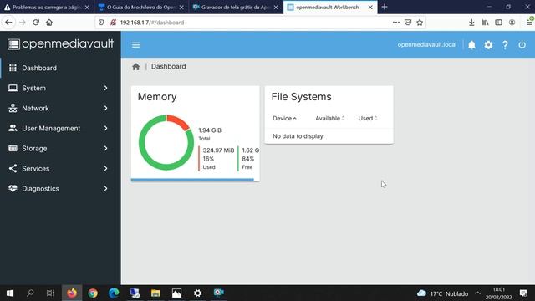
Task: Click the File Systems widget title
Action: (x=301, y=97)
